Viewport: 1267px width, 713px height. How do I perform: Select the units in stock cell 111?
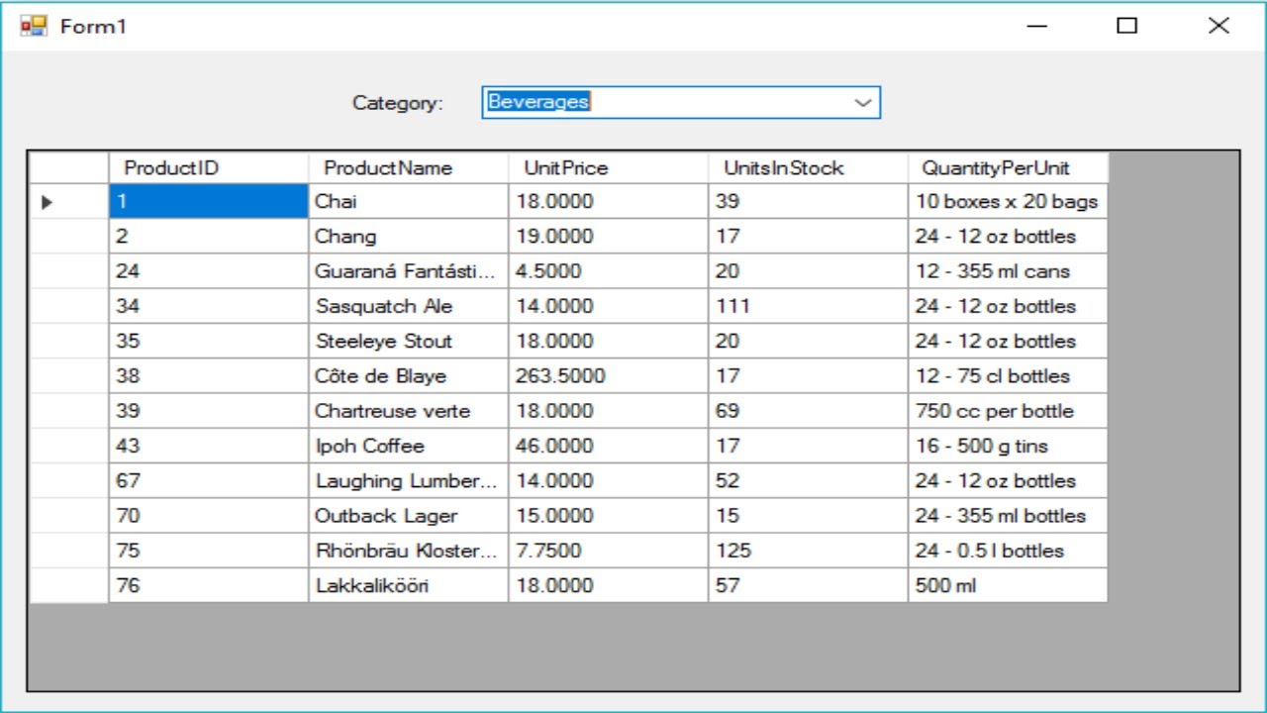click(x=809, y=306)
